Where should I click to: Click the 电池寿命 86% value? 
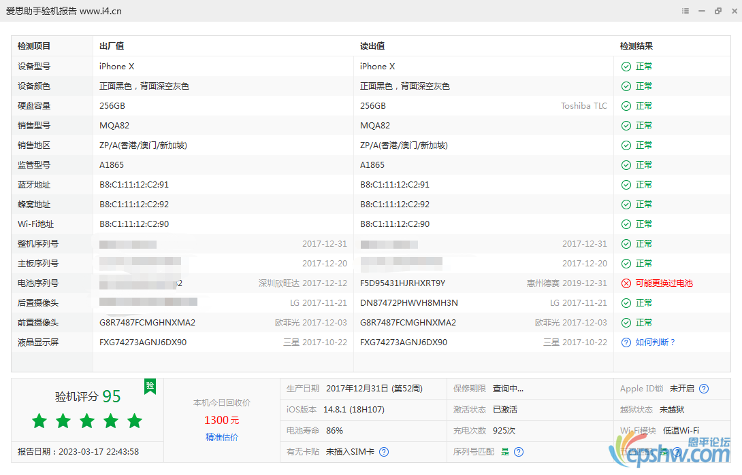point(334,431)
